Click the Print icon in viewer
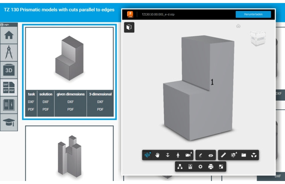Image resolution: width=285 pixels, height=184 pixels. pos(211,167)
